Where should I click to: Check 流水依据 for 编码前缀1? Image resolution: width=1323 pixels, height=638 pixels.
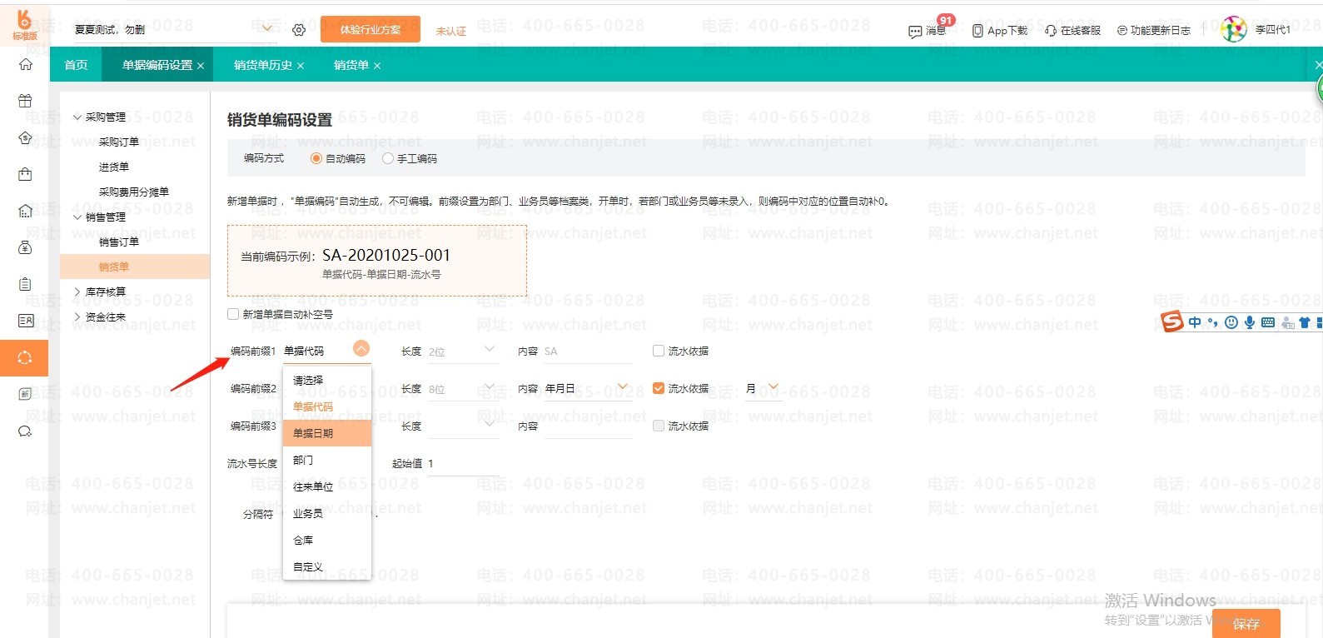(659, 351)
